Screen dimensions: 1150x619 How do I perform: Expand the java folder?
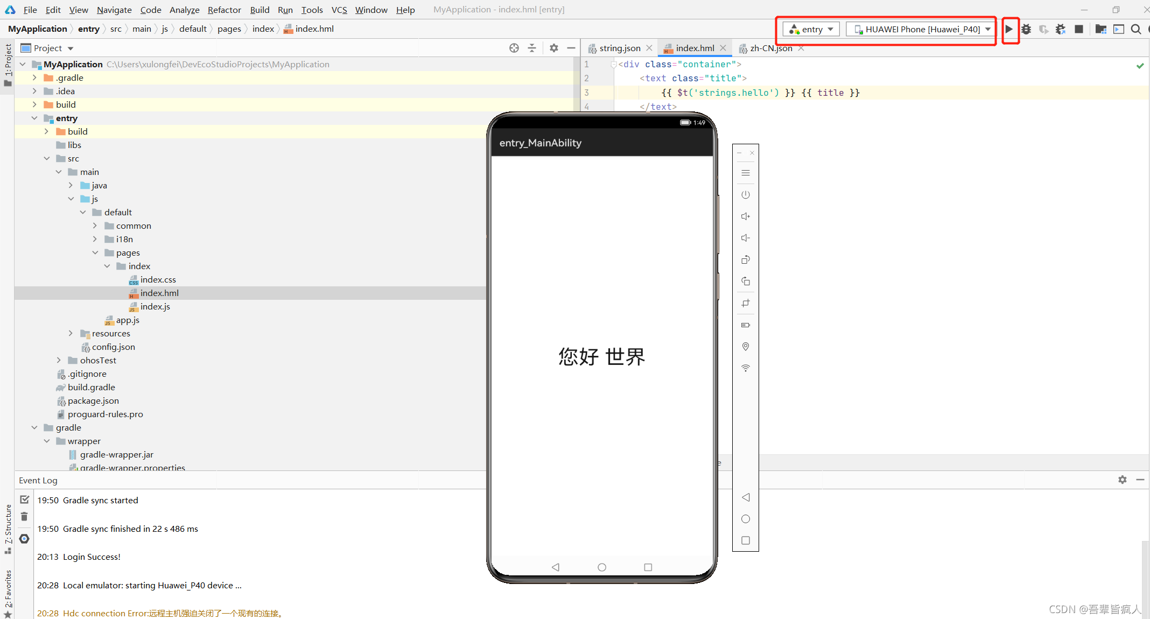pos(71,185)
